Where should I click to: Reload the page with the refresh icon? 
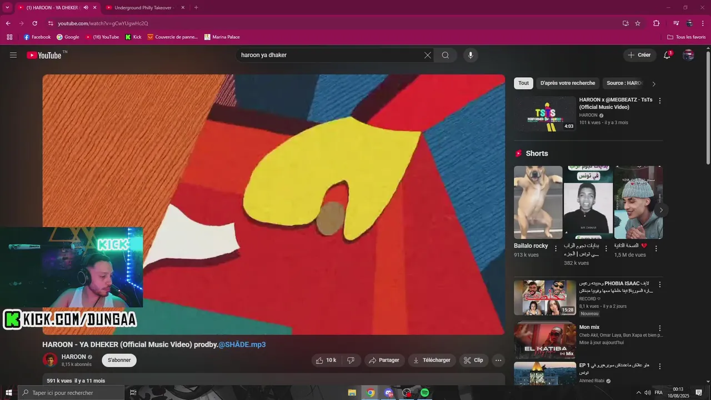coord(34,23)
